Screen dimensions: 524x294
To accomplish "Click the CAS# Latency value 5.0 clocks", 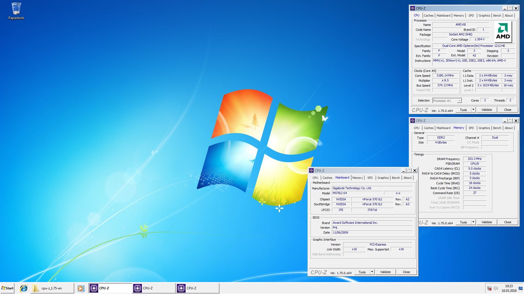I will pos(475,169).
